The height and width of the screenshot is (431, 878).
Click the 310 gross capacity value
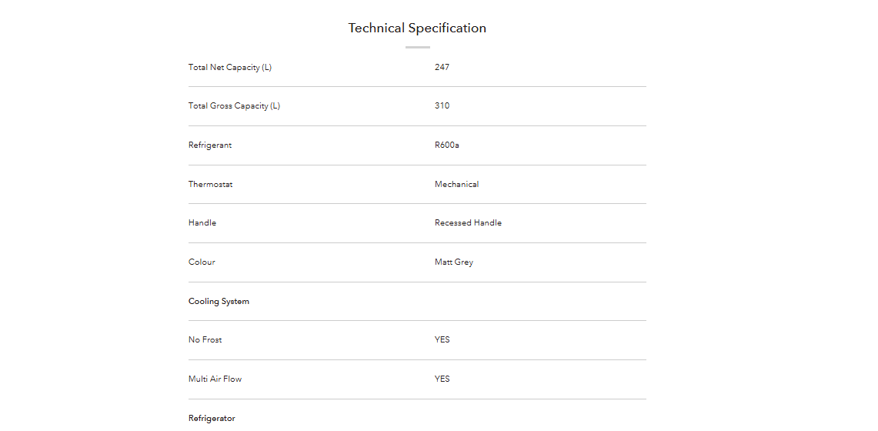(x=442, y=105)
